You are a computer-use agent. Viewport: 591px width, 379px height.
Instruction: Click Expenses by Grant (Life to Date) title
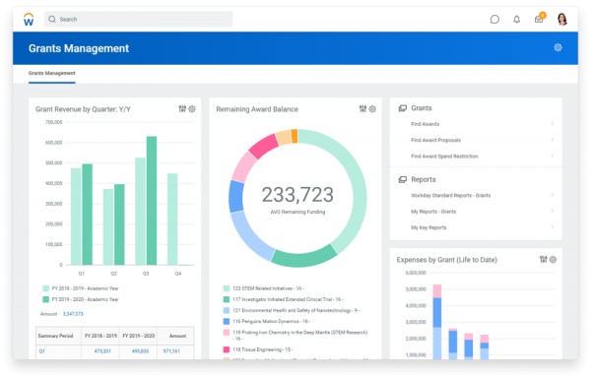click(x=446, y=260)
